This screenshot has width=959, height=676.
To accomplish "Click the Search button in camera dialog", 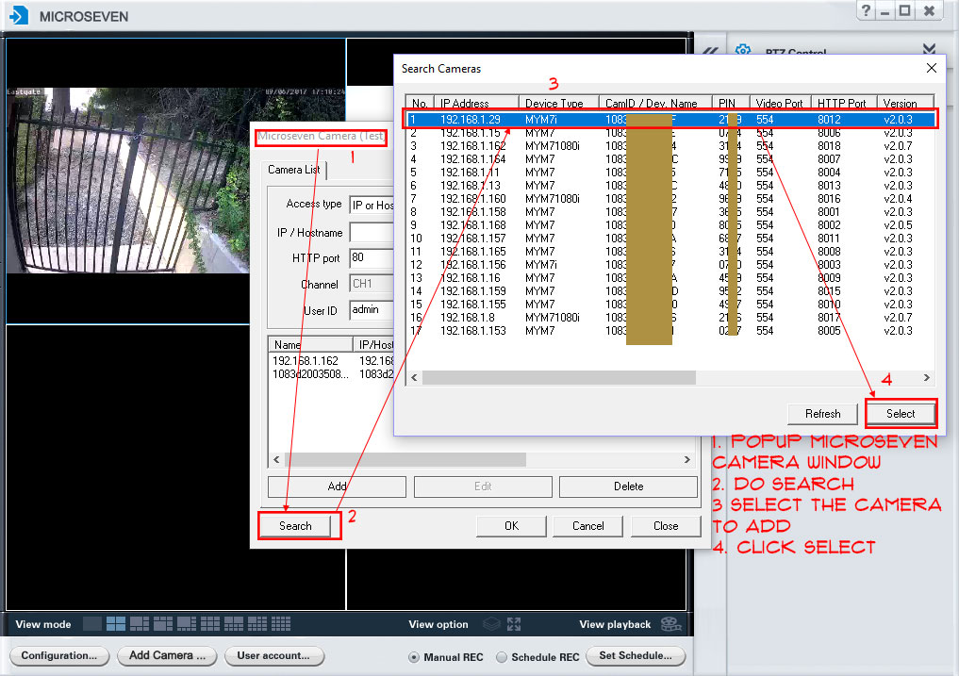I will click(x=296, y=526).
